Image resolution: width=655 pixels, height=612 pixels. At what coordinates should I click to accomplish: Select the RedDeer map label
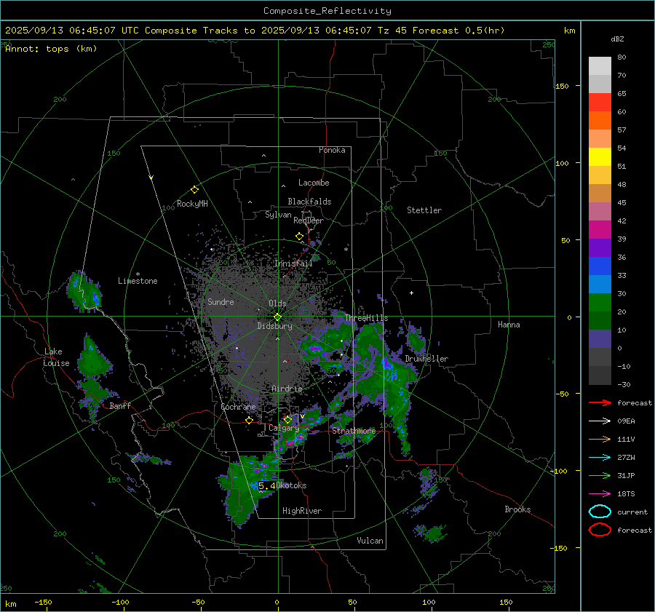point(309,220)
